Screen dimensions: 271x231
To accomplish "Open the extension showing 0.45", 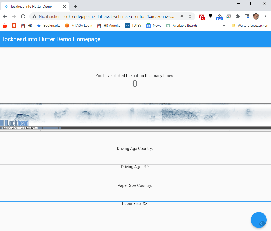I will tap(220, 17).
